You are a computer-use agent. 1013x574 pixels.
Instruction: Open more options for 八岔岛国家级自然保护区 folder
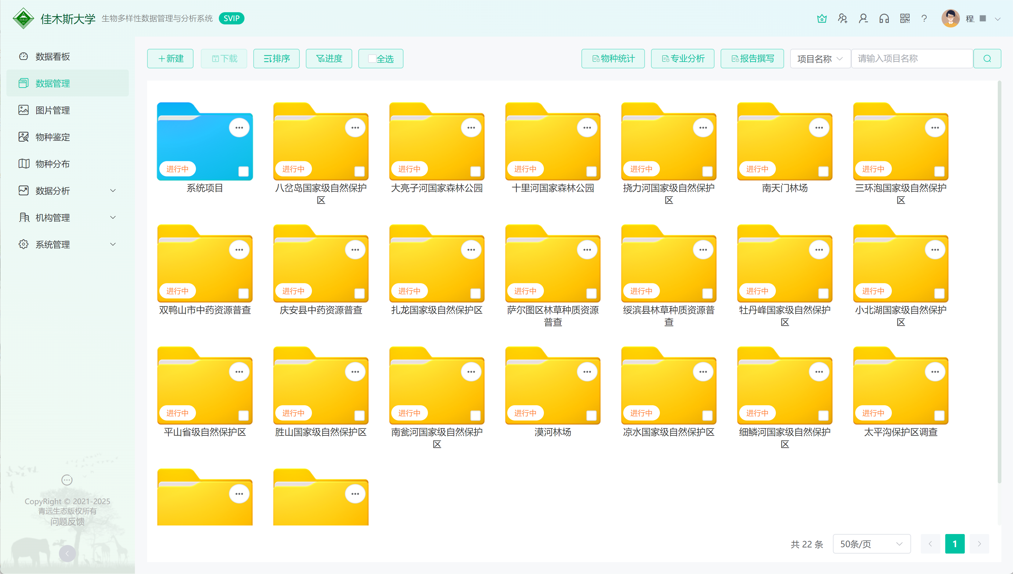coord(355,128)
